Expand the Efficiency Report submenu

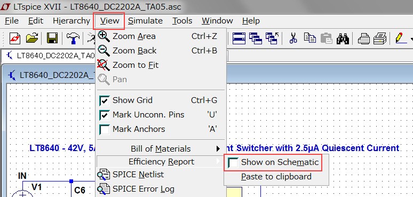click(161, 162)
